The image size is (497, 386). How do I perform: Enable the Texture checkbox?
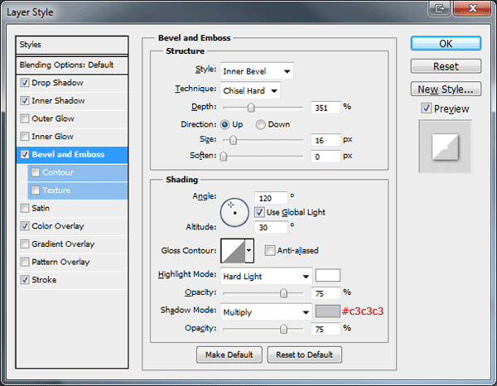35,191
